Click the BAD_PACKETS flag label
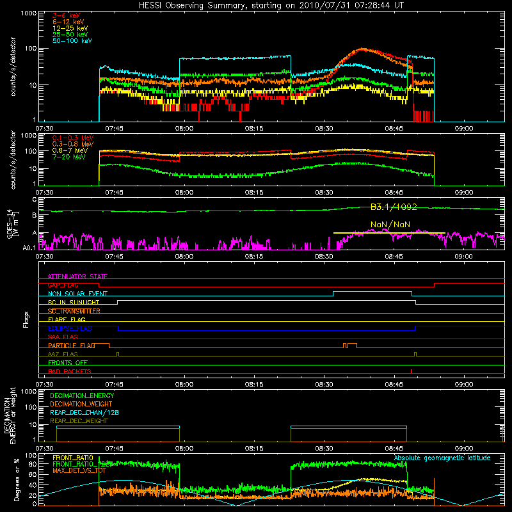The image size is (512, 512). (70, 371)
